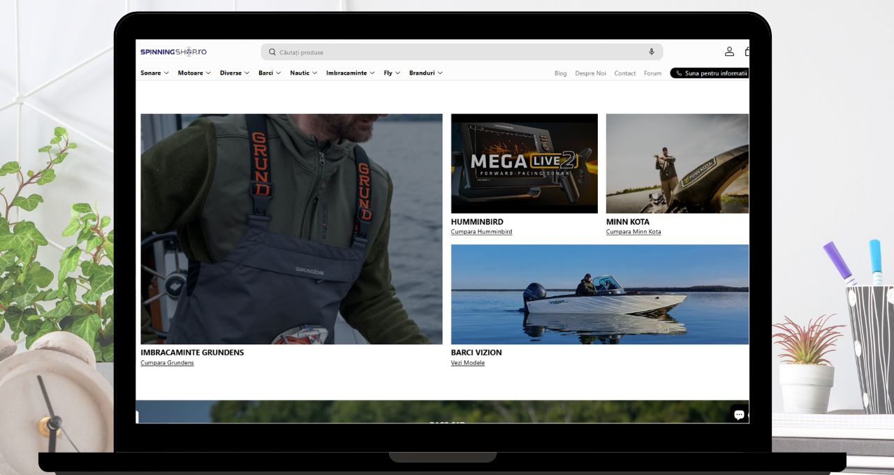The image size is (894, 475).
Task: Click the MINN KOTA heading text
Action: (x=628, y=222)
